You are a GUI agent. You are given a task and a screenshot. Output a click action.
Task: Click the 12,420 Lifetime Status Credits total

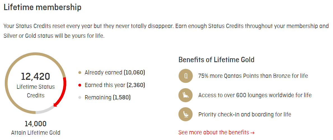(x=36, y=76)
